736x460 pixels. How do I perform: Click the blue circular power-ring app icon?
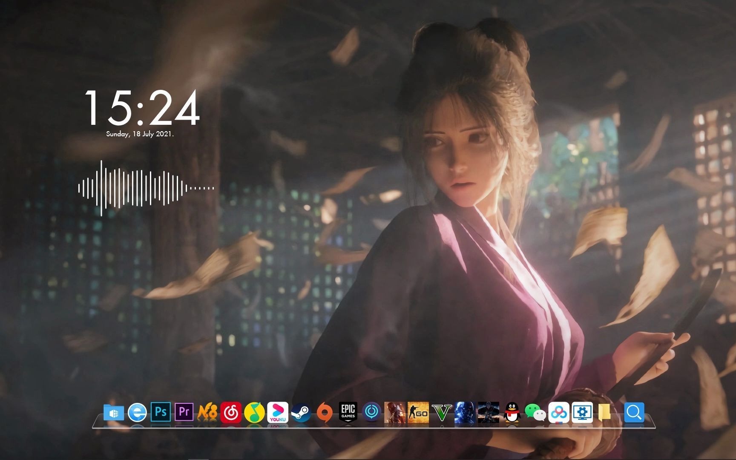(371, 412)
